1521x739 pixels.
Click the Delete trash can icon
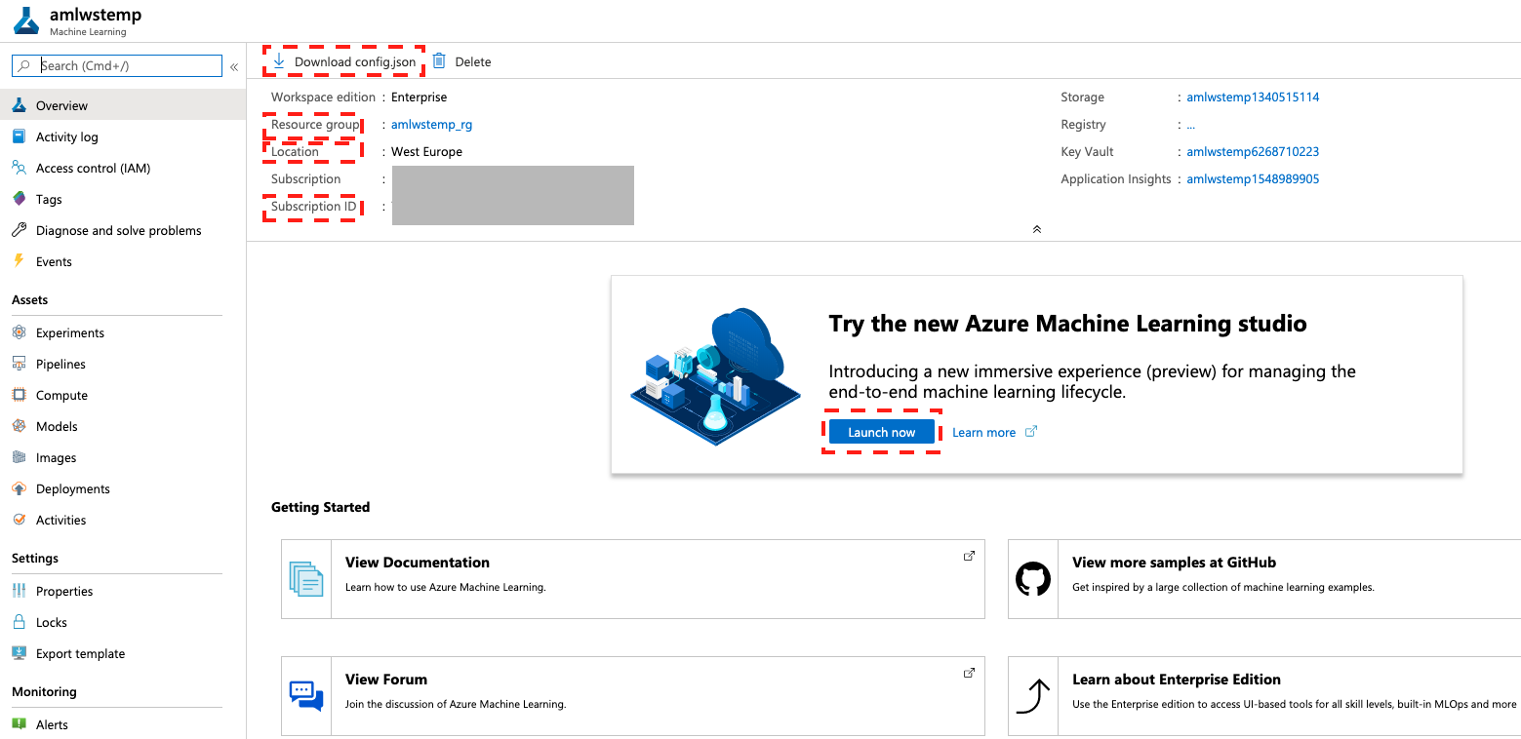(x=439, y=61)
